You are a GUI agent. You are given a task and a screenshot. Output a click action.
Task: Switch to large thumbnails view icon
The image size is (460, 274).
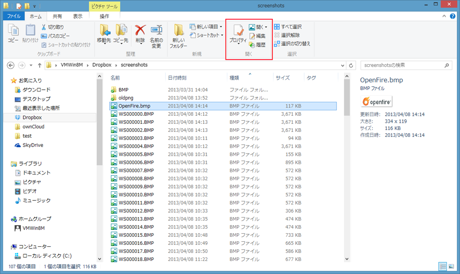coord(451,266)
